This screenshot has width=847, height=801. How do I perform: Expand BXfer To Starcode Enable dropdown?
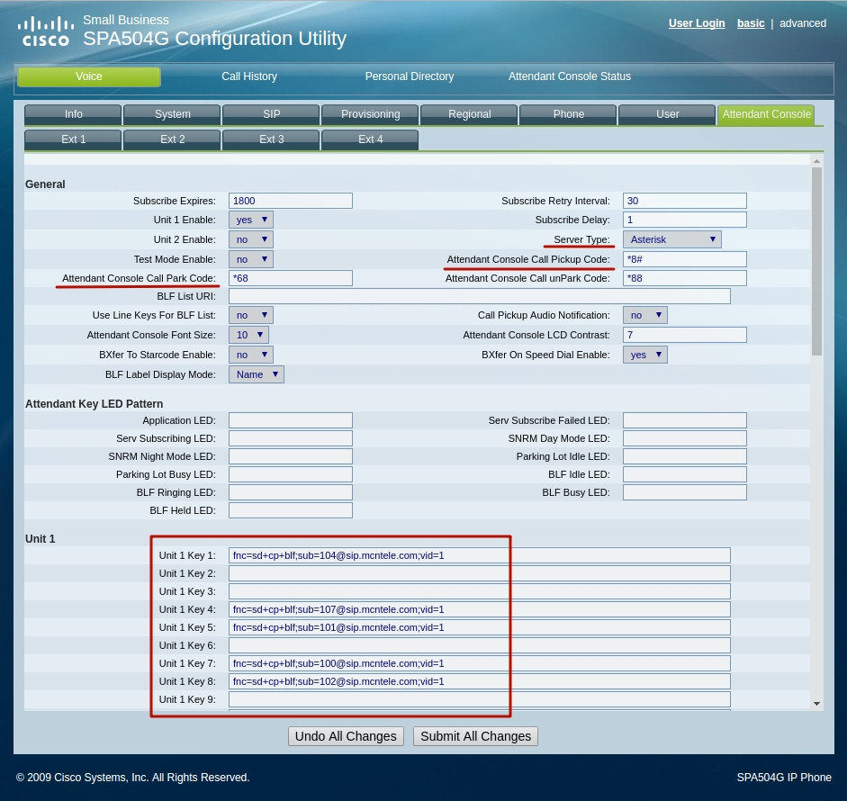pos(251,355)
